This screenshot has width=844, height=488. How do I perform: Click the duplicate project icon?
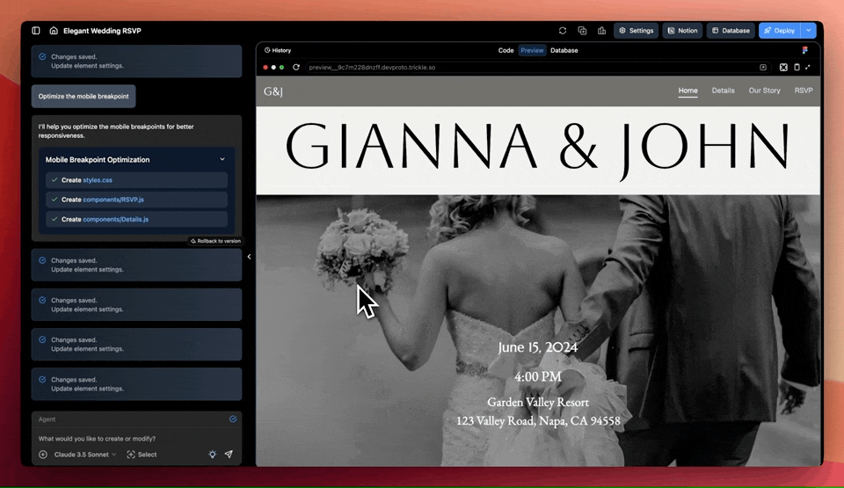(582, 31)
